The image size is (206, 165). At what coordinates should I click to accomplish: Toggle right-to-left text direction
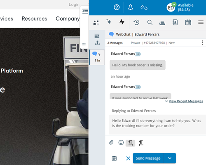pos(141,143)
